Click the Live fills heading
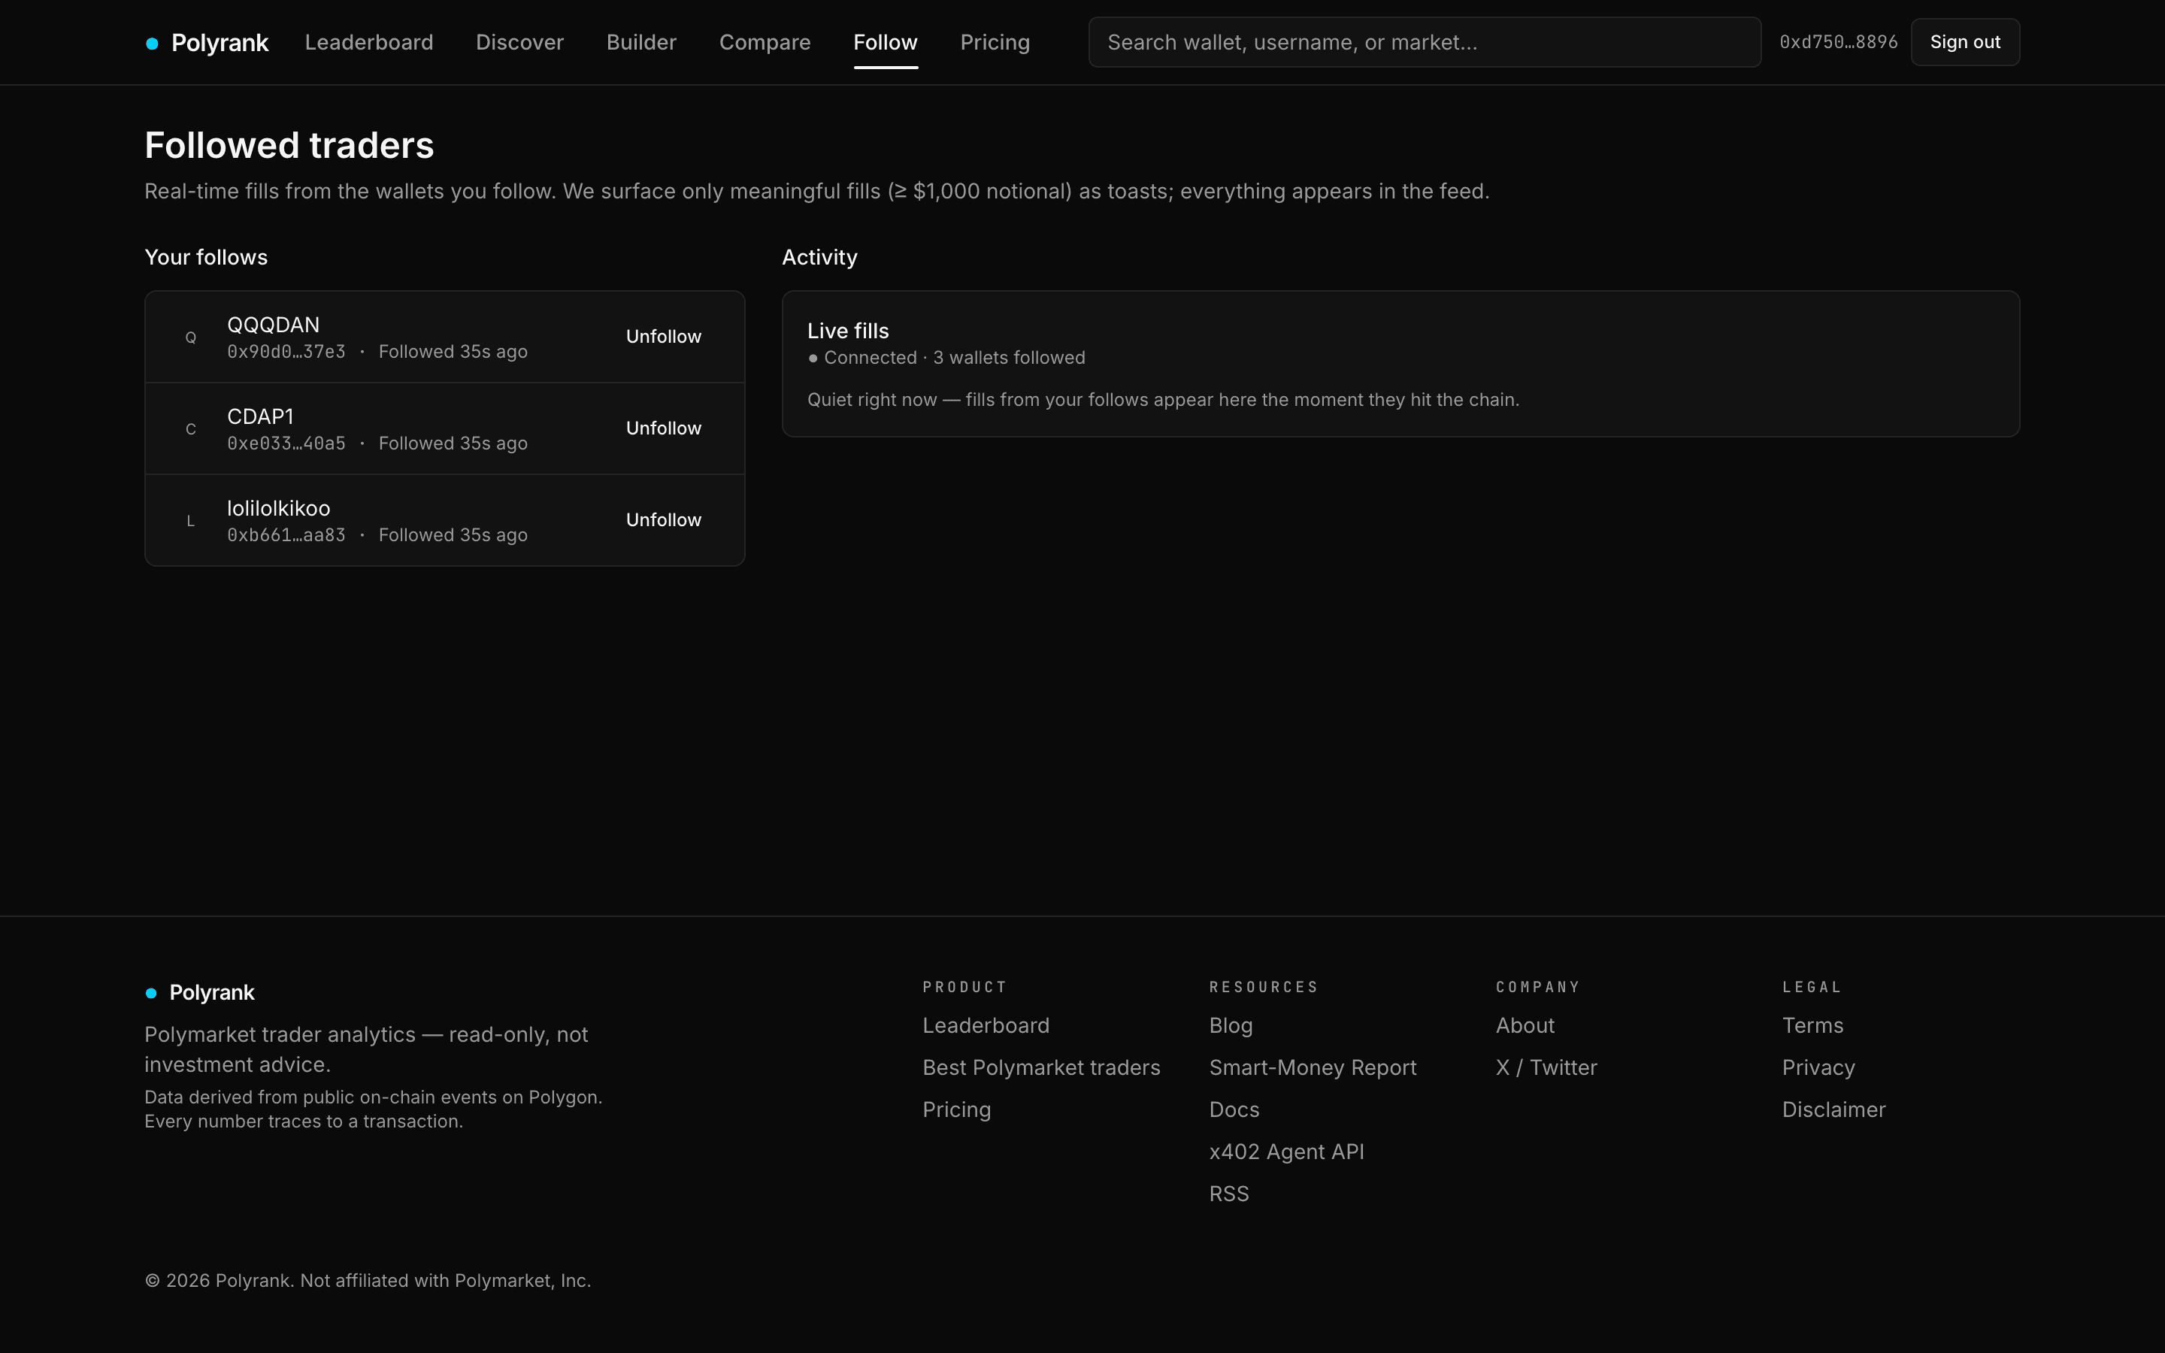This screenshot has height=1353, width=2165. coord(848,331)
